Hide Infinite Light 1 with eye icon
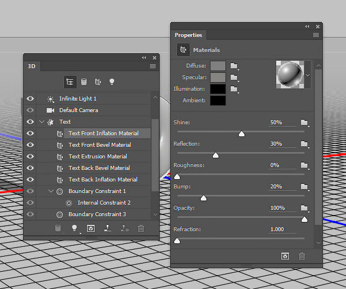 click(30, 98)
